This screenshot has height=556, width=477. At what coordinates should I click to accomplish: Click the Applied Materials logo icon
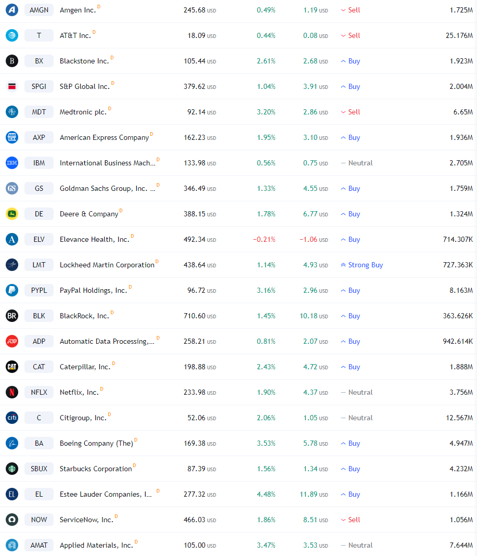click(x=11, y=546)
